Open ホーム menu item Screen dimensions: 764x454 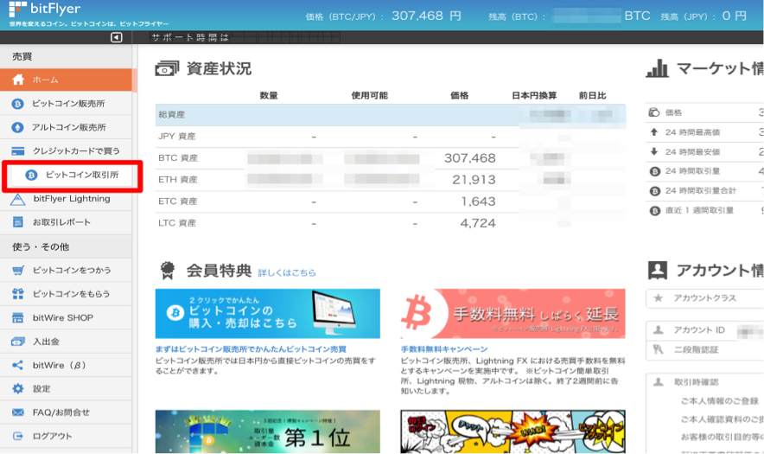[x=66, y=80]
